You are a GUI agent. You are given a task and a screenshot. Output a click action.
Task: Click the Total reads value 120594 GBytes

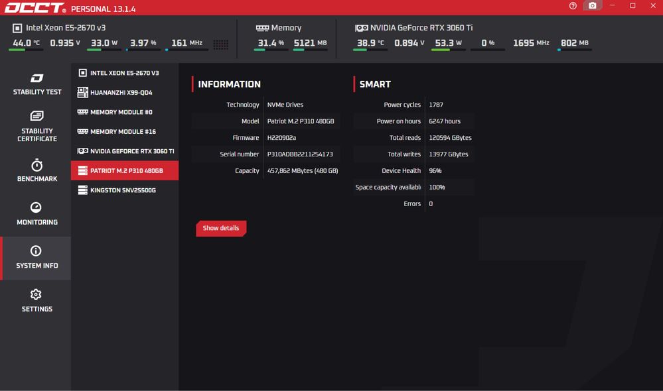click(451, 138)
